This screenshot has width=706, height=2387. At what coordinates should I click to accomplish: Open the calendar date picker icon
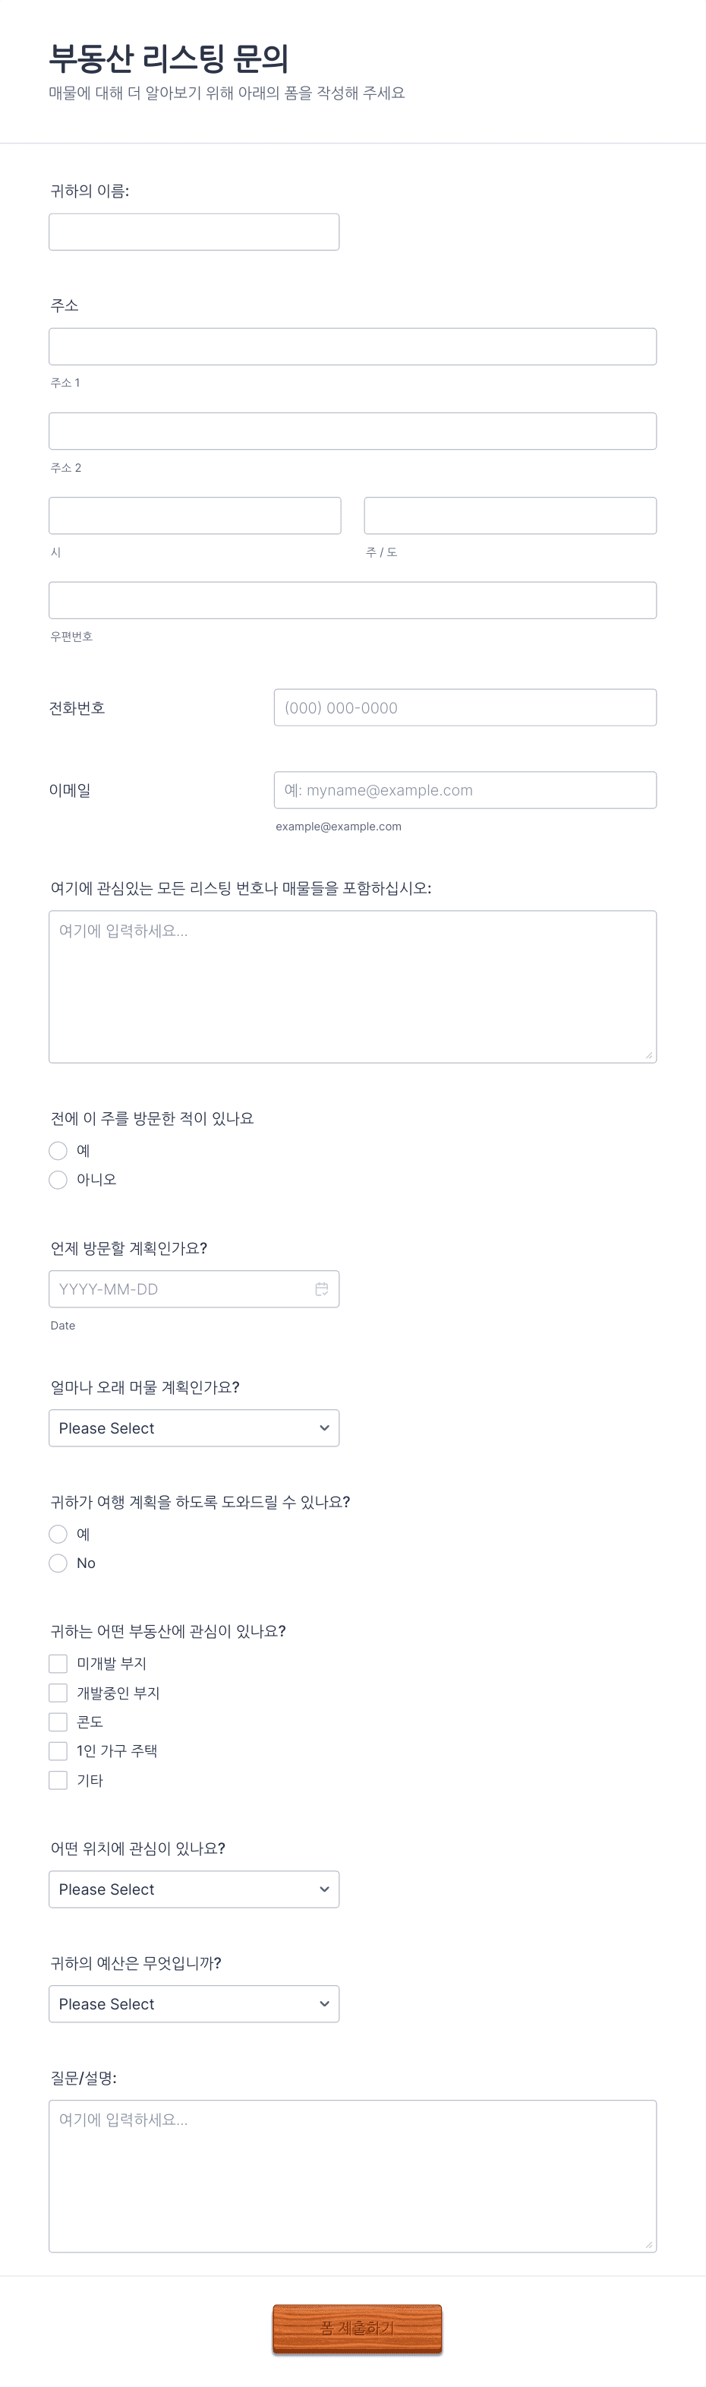pos(322,1289)
